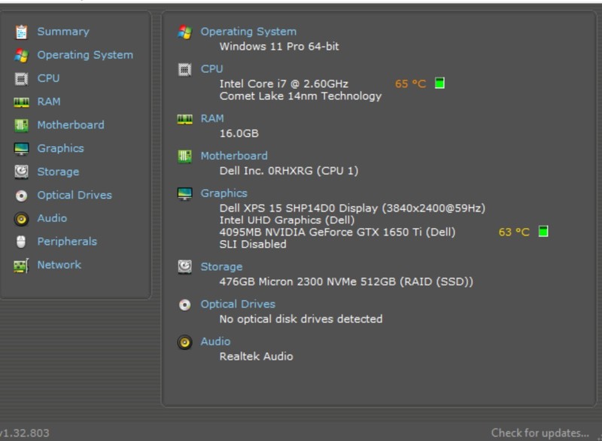Click the Optical Drives disc icon in summary panel
This screenshot has width=602, height=441.
pyautogui.click(x=184, y=305)
